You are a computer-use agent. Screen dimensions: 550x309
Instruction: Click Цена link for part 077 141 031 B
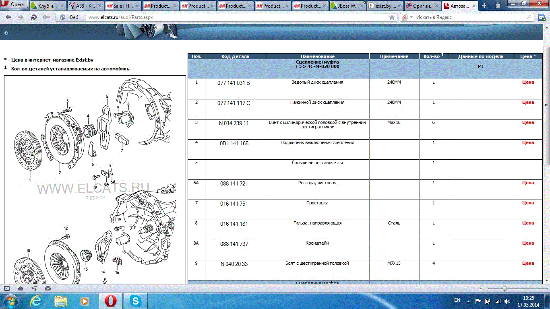(528, 82)
